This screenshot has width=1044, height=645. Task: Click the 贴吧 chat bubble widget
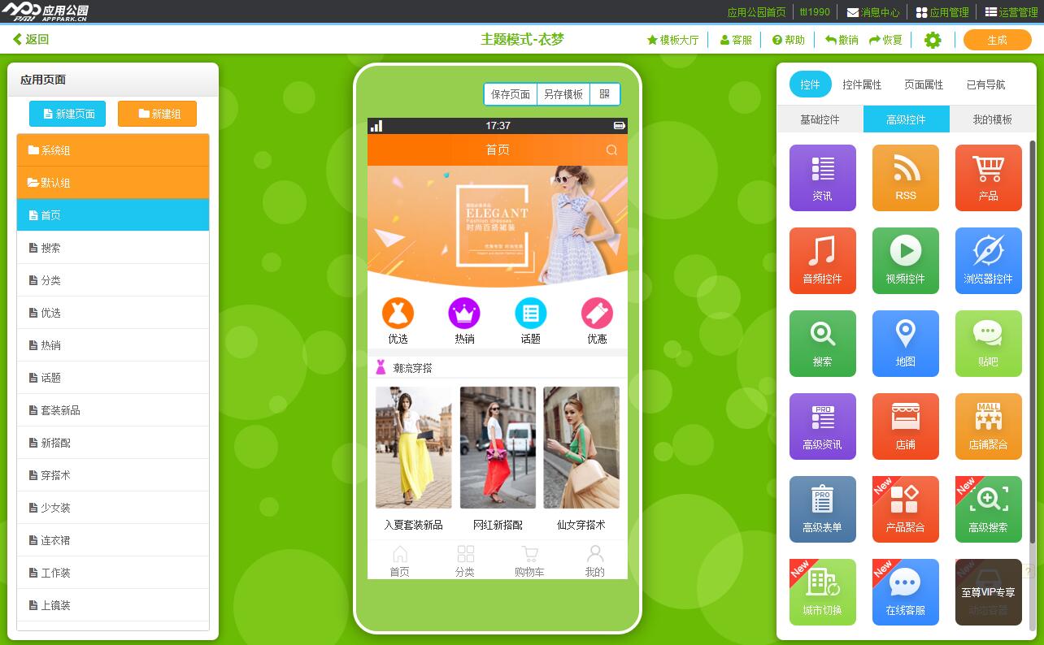[x=988, y=343]
